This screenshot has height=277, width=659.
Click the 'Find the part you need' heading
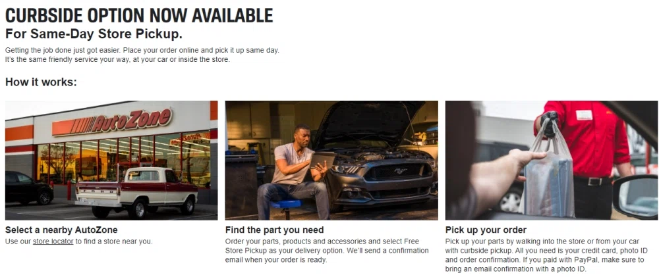[x=274, y=230]
